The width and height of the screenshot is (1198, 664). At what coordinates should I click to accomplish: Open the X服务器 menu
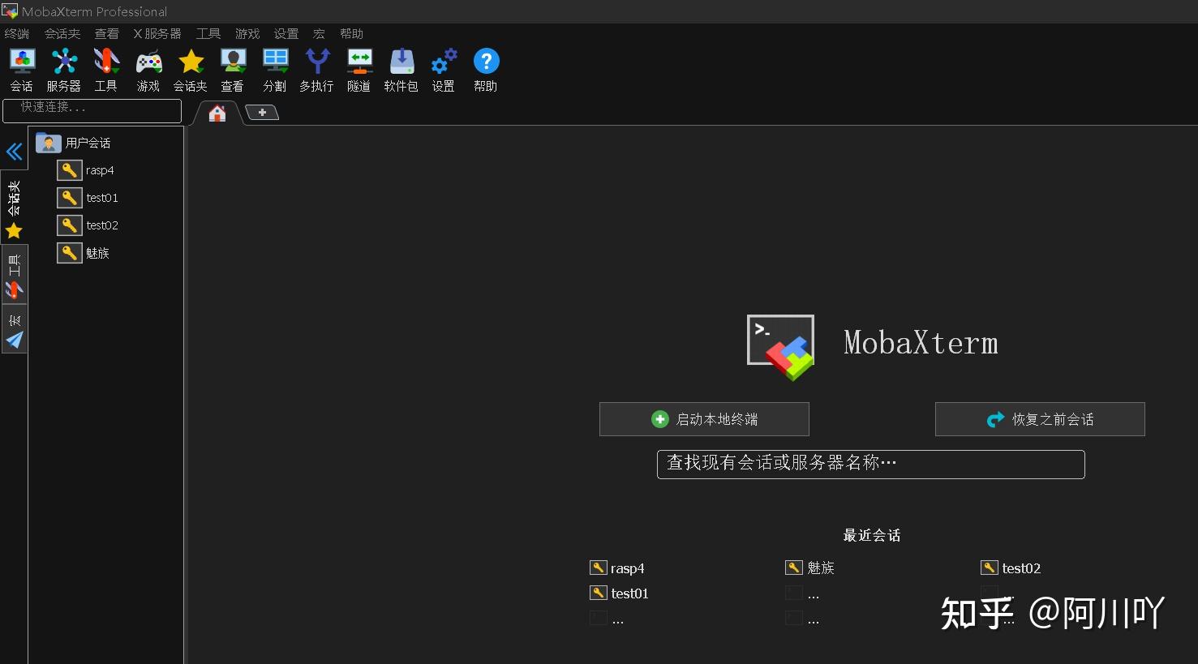click(157, 33)
